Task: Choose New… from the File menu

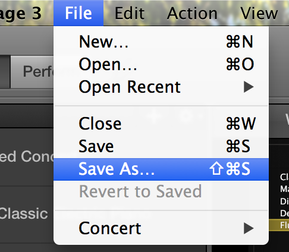Action: tap(161, 42)
